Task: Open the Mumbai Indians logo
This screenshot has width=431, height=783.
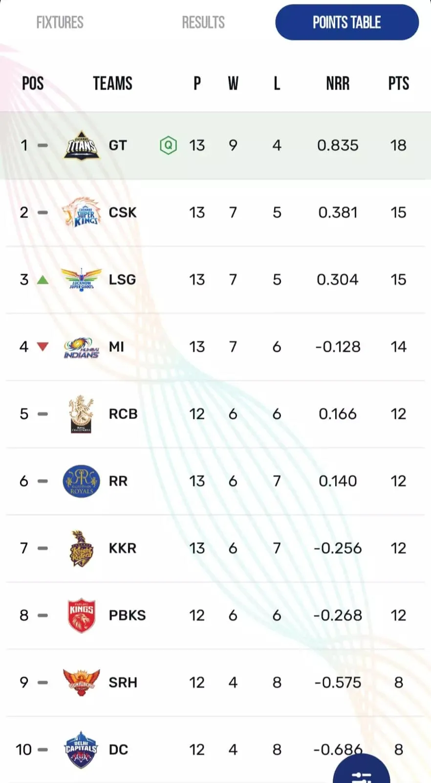Action: [82, 347]
